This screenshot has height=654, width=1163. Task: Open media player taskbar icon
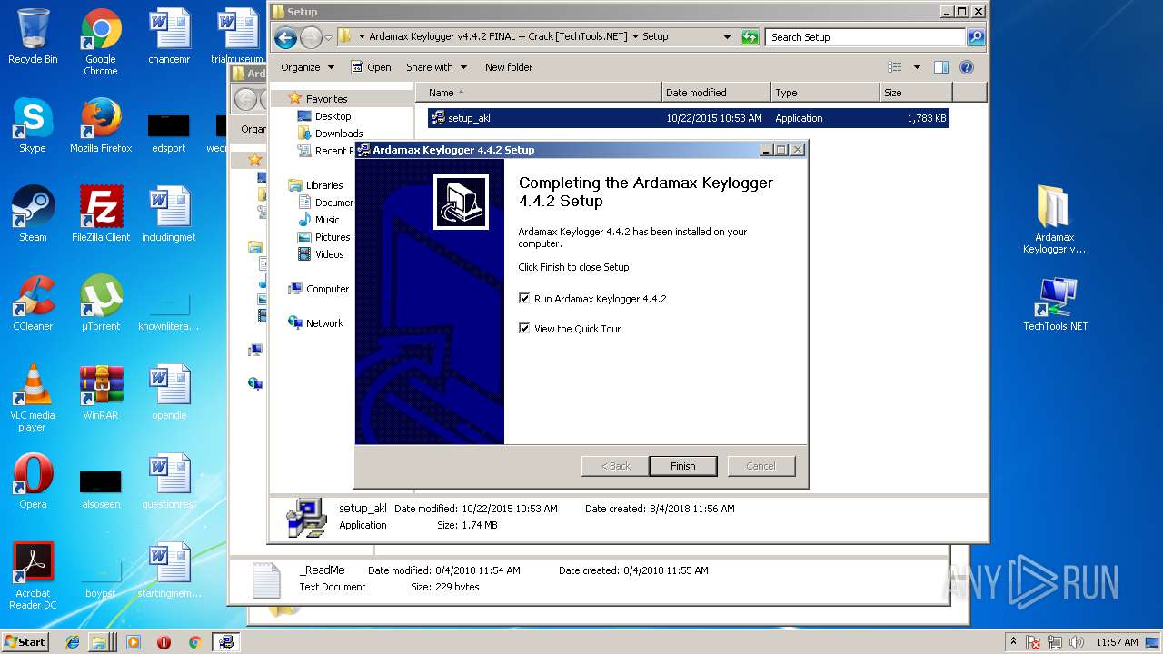point(134,642)
